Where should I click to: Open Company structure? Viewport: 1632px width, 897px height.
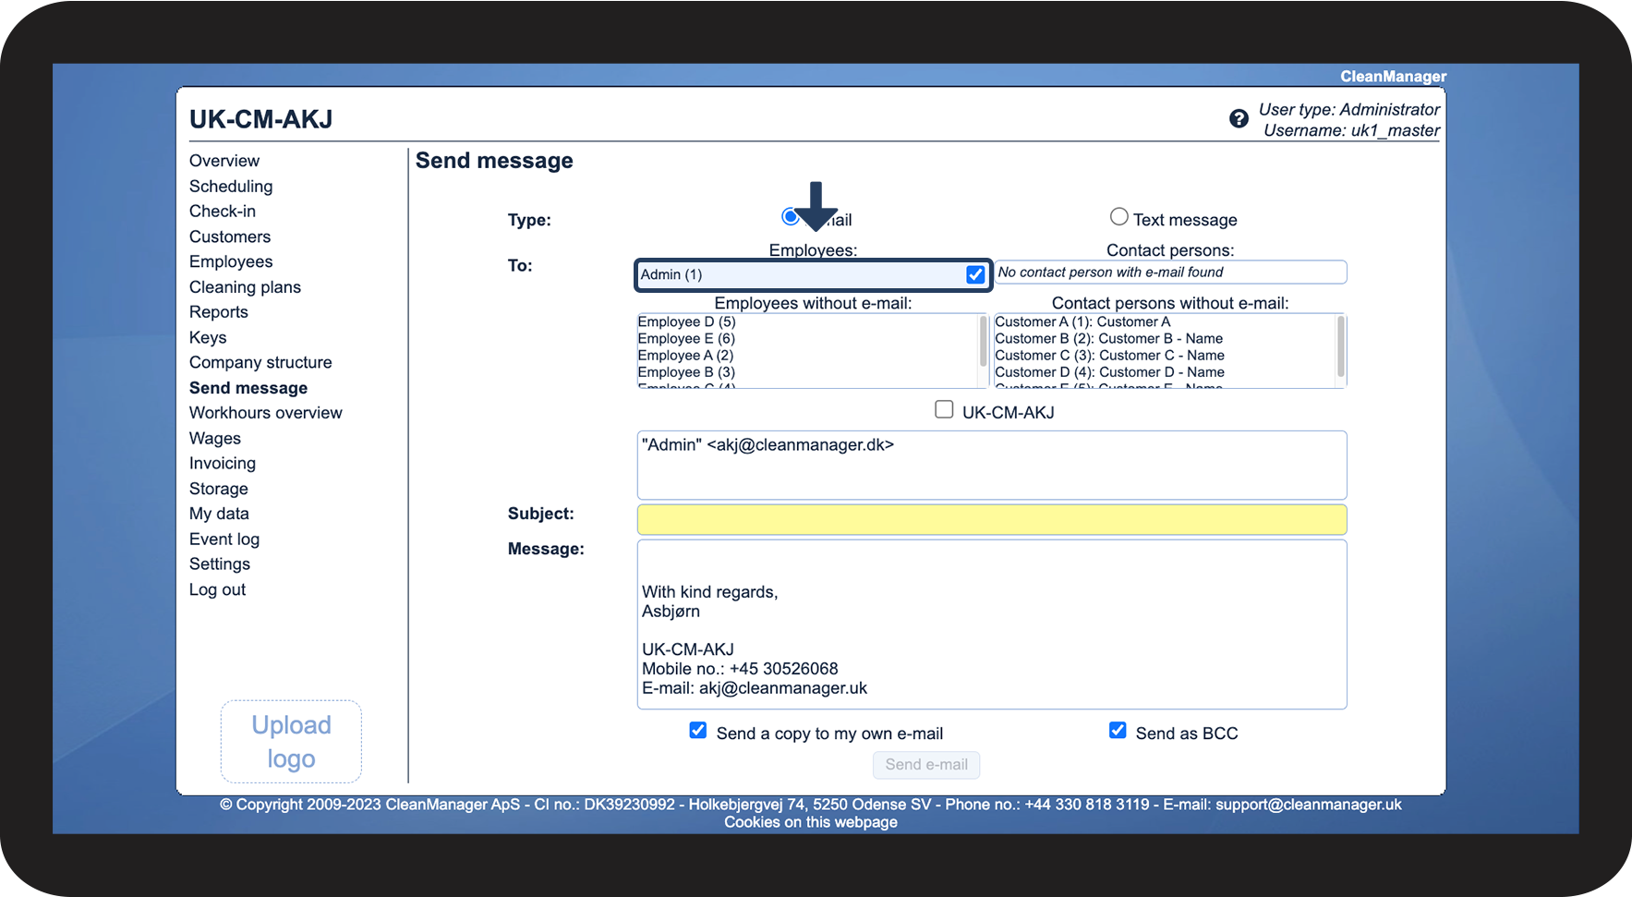(260, 363)
